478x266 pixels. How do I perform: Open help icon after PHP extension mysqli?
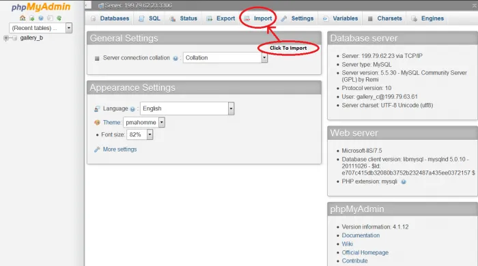pos(404,181)
